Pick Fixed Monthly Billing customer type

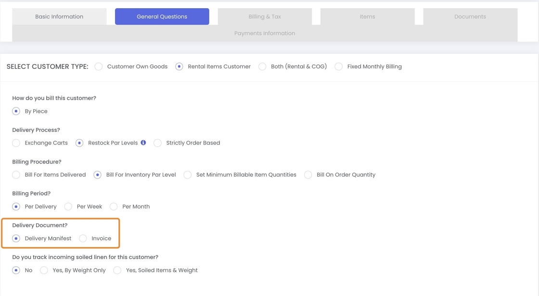[x=339, y=66]
